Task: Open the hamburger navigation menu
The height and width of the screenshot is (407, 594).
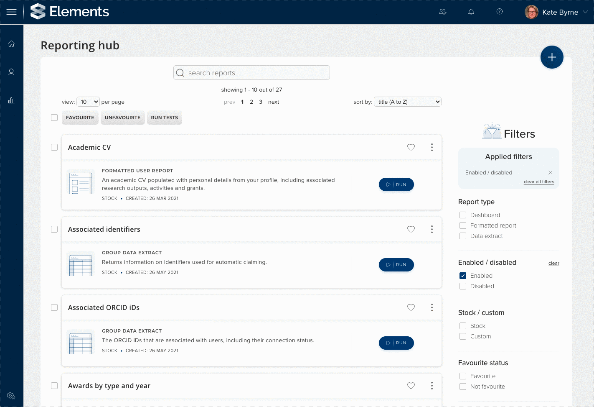Action: (12, 12)
